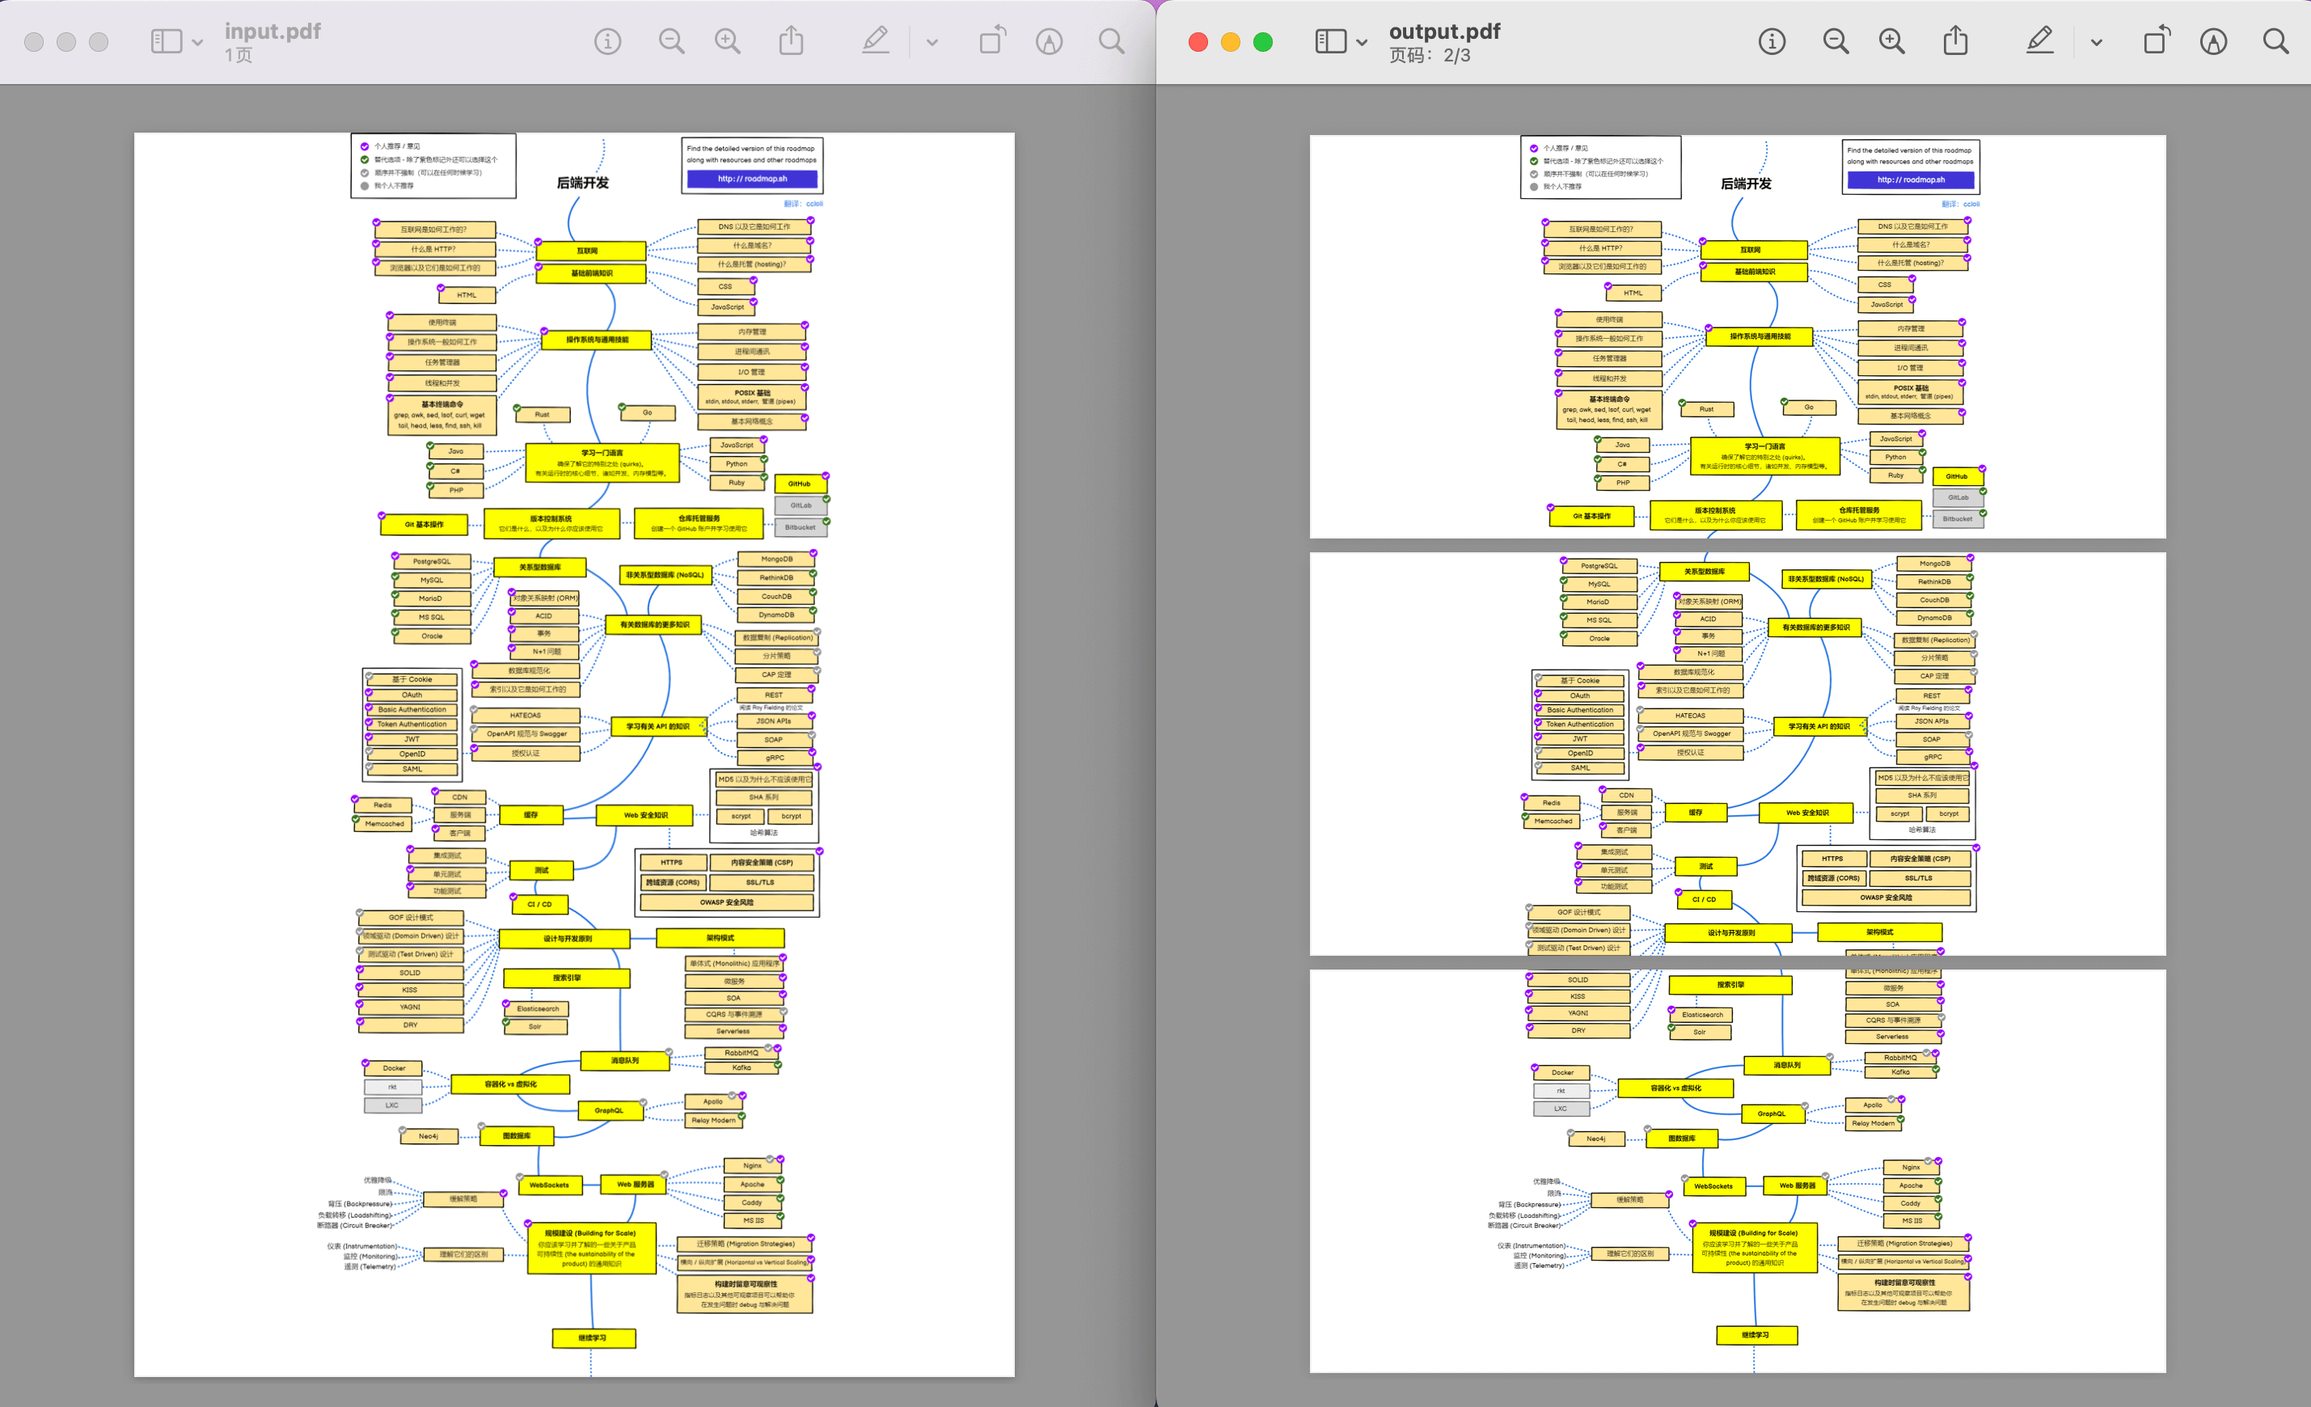
Task: Zoom in on the input.pdf document
Action: (728, 41)
